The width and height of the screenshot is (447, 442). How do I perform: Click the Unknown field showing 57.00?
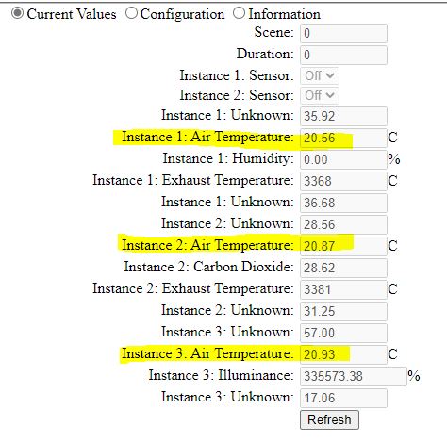[343, 333]
